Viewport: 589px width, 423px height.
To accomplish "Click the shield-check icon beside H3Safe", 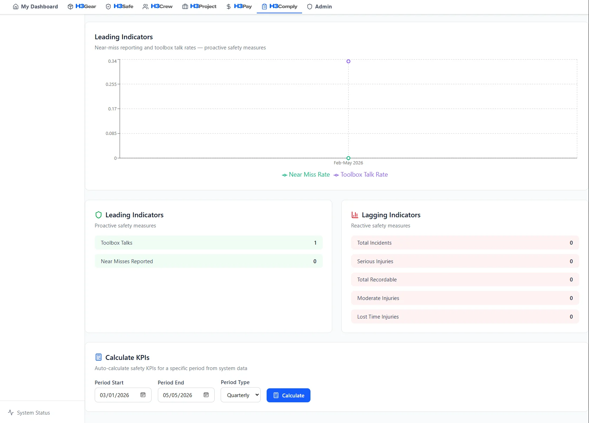I will pos(108,7).
